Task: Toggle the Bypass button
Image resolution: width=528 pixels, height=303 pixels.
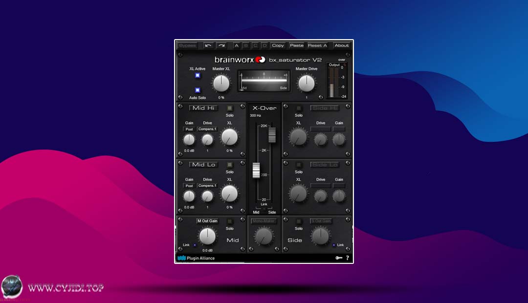Action: pyautogui.click(x=187, y=45)
